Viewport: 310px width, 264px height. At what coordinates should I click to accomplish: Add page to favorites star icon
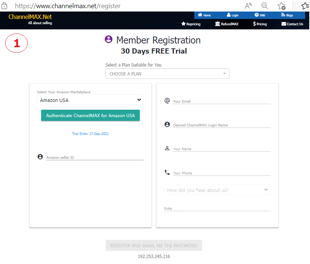pos(282,6)
